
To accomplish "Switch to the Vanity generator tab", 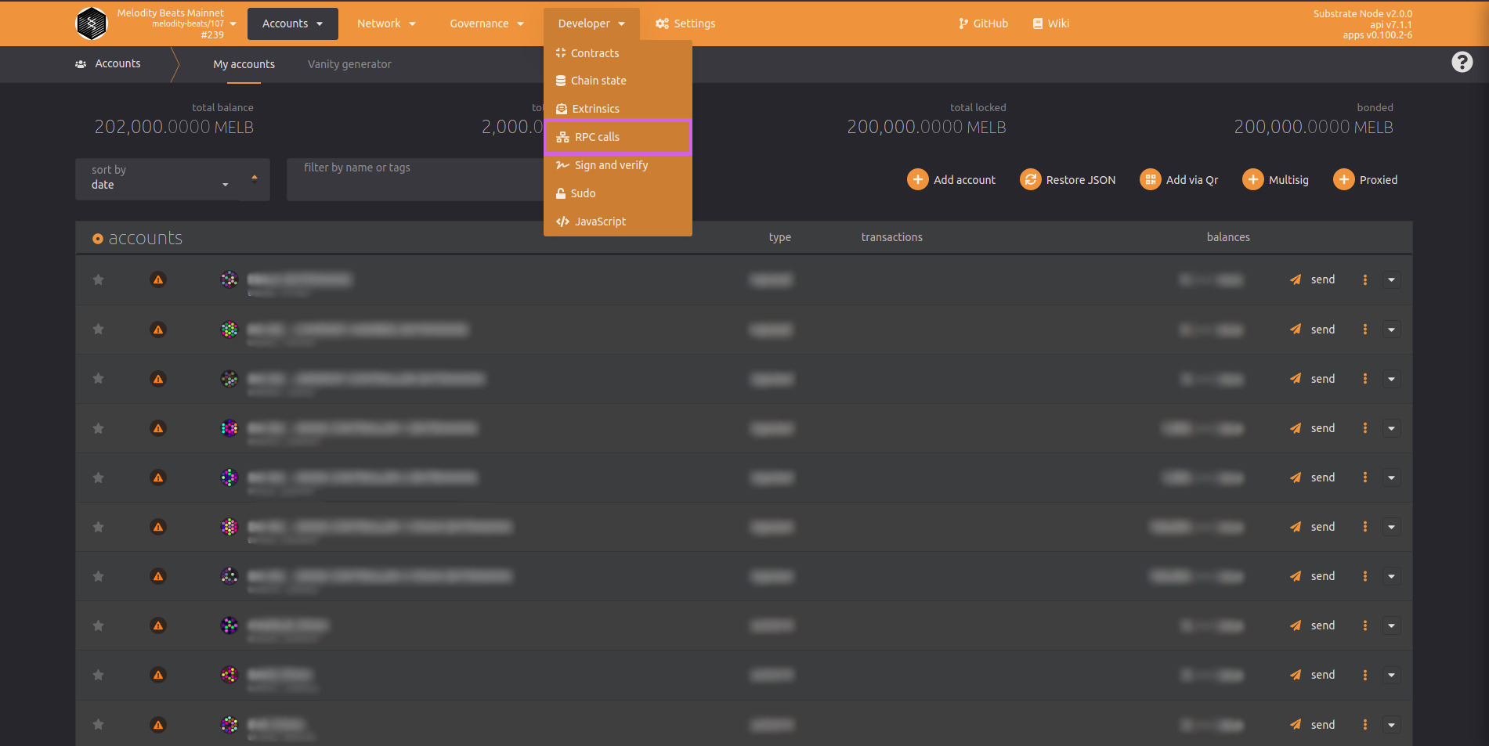I will point(349,64).
